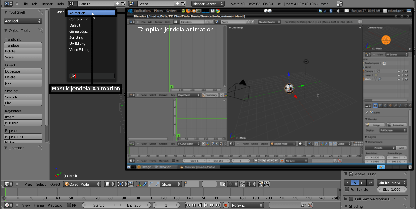
Task: Delete the current Default screen layout
Action: point(123,4)
